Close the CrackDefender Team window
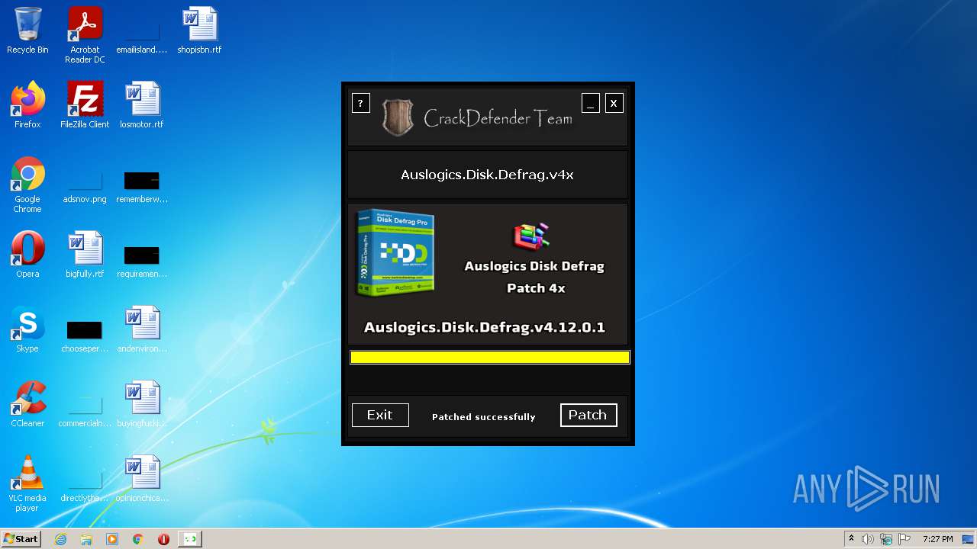Screen dimensions: 977x549 [614, 103]
